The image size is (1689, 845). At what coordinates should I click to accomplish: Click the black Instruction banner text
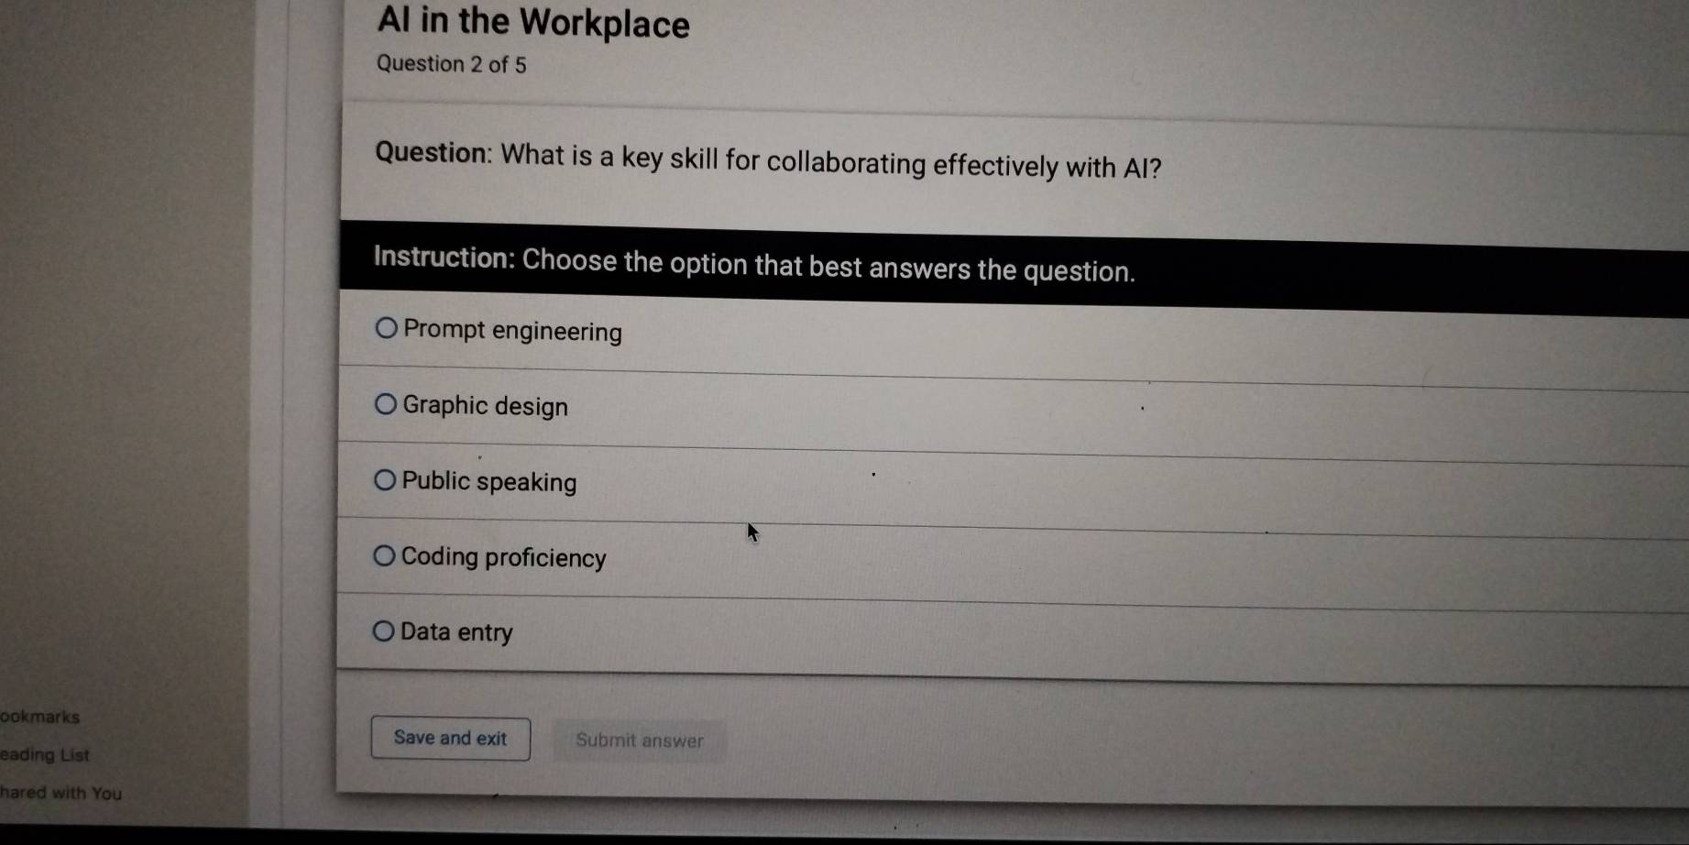click(x=754, y=265)
